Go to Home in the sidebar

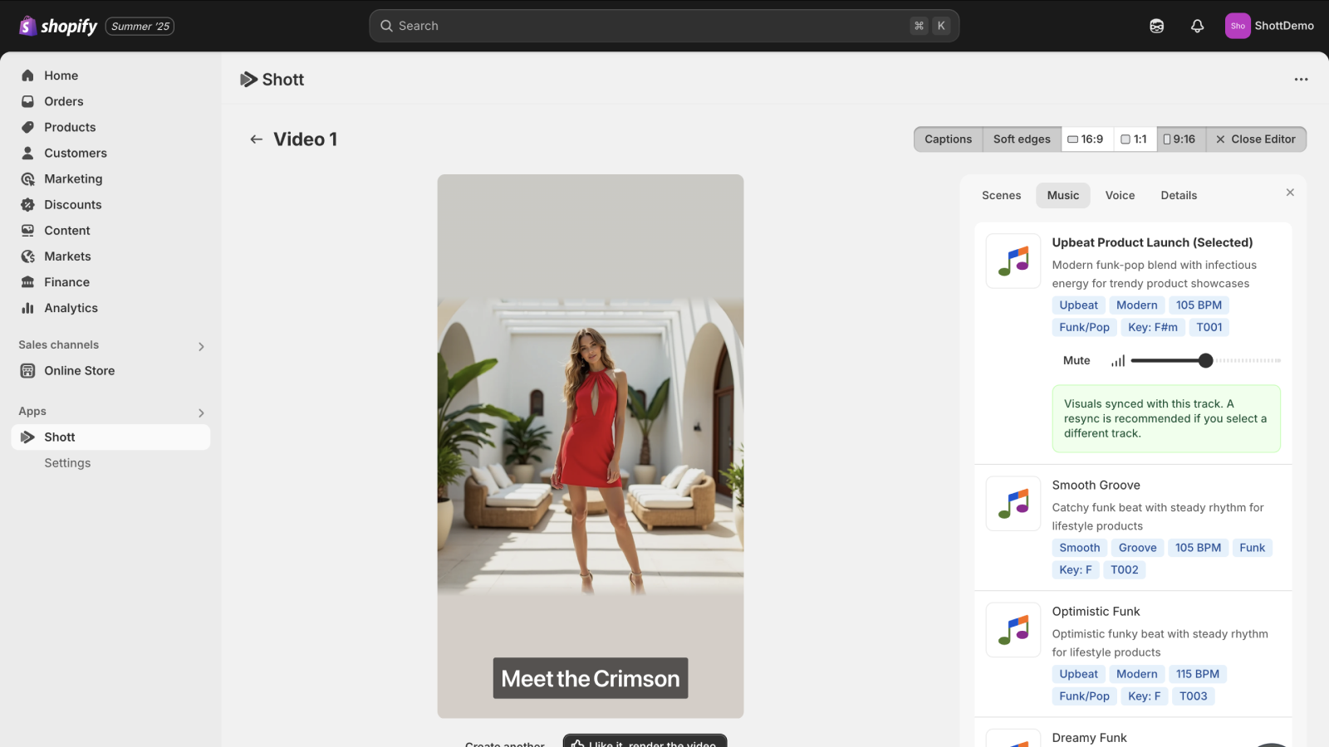pyautogui.click(x=110, y=76)
